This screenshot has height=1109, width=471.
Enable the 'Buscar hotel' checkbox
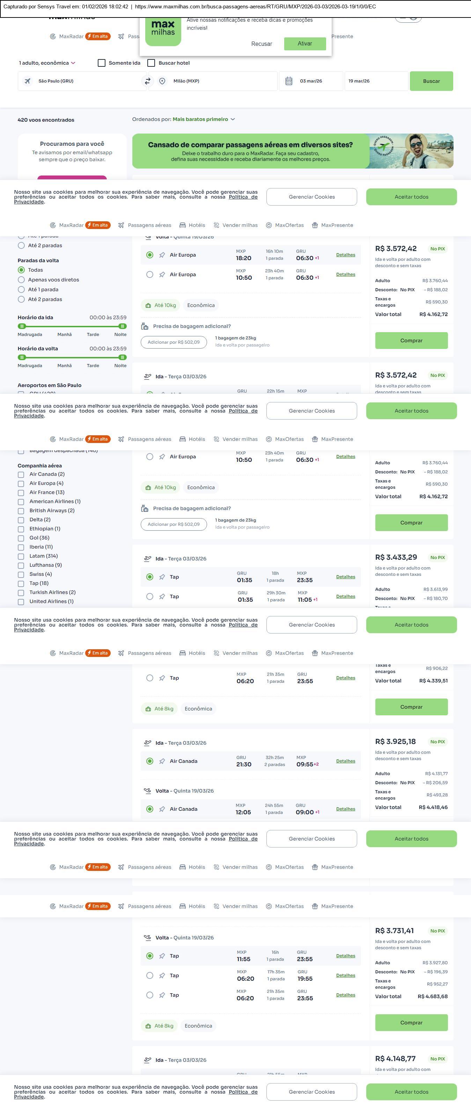[x=151, y=63]
